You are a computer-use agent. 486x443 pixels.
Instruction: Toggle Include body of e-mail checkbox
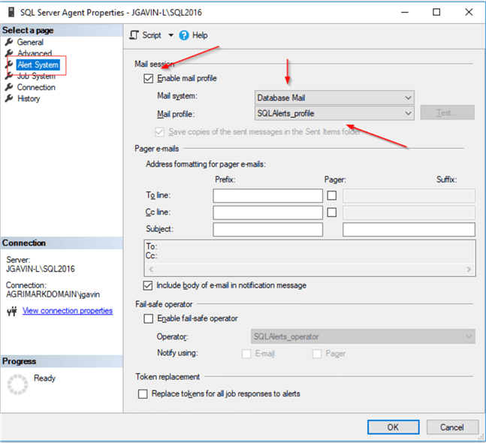point(148,285)
